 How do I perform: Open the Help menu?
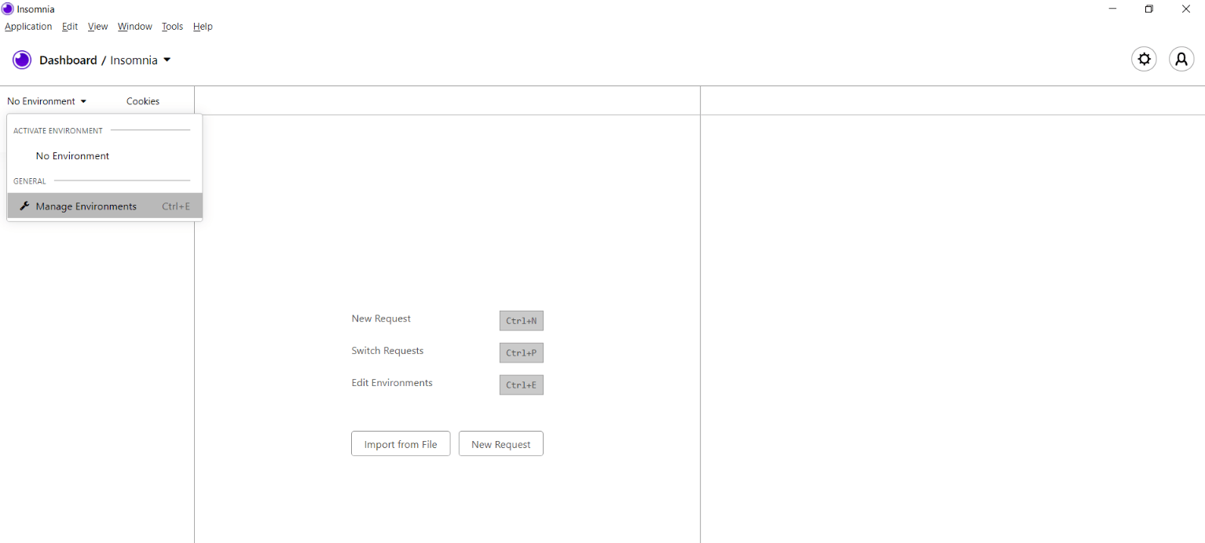coord(203,27)
